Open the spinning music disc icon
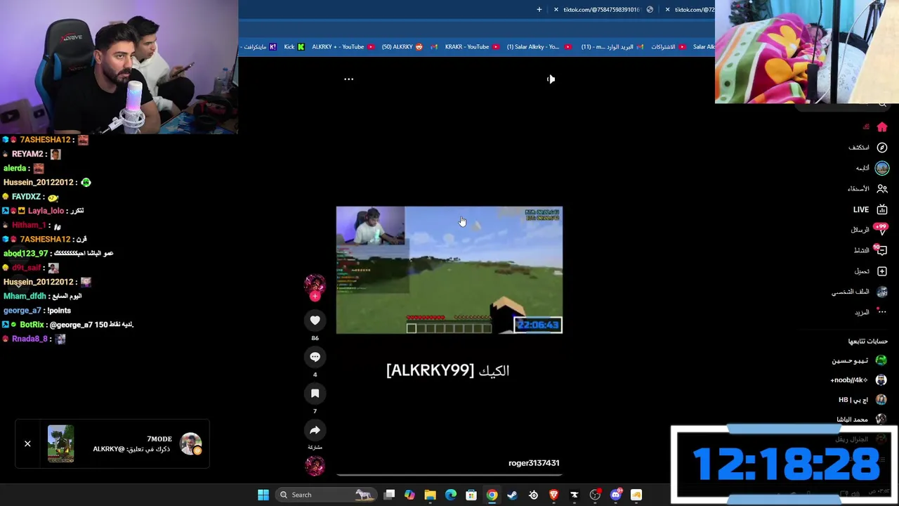 [x=315, y=465]
